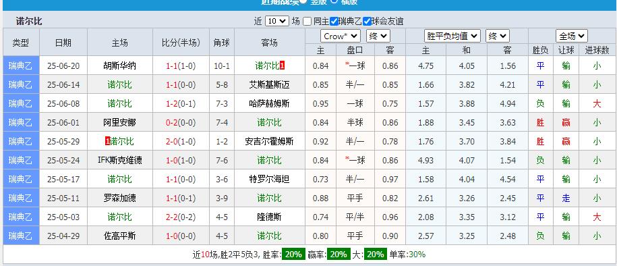Click date cell 25-05-24
Viewport: 617px width, 266px height.
click(x=63, y=160)
